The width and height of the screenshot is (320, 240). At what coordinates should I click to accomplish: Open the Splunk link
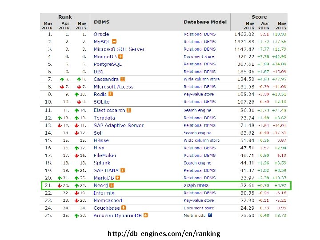[x=102, y=163]
